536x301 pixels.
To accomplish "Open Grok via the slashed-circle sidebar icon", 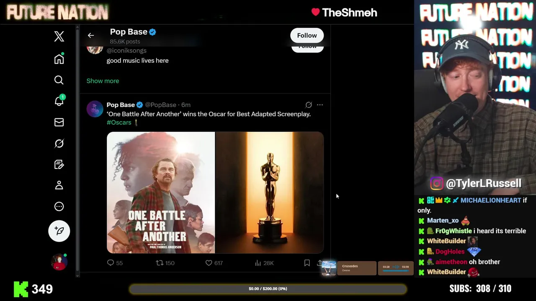I will [59, 143].
